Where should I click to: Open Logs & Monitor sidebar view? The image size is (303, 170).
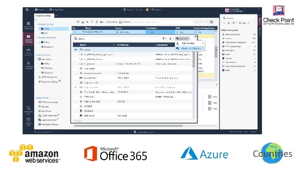pyautogui.click(x=28, y=52)
